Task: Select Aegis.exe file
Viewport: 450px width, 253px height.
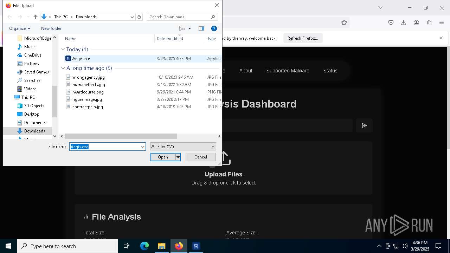Action: (x=81, y=59)
